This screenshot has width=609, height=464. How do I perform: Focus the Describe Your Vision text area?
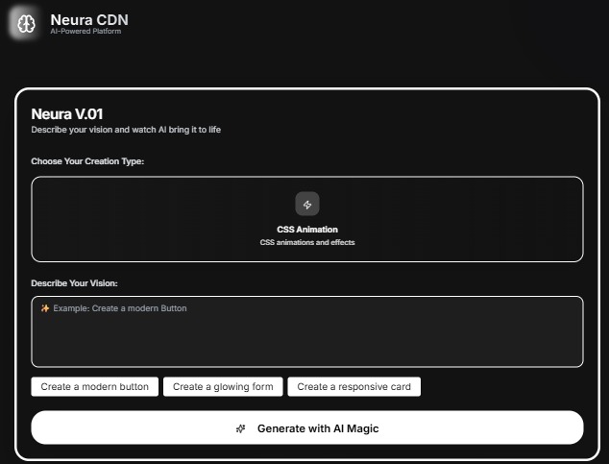coord(307,331)
